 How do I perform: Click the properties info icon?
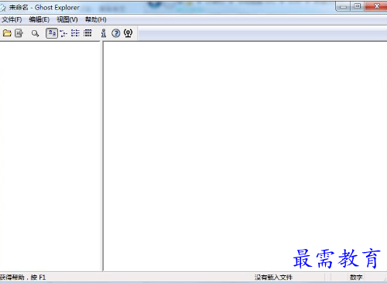click(x=104, y=33)
